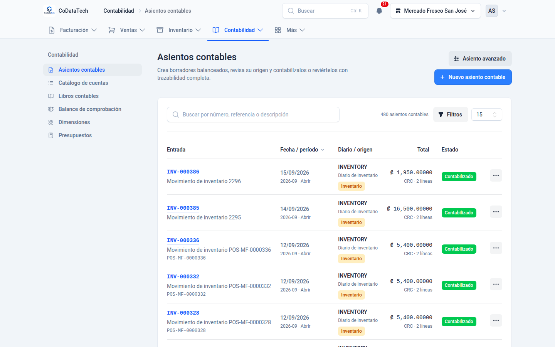Click the Dimensiones grid icon
The image size is (555, 347).
coord(51,122)
